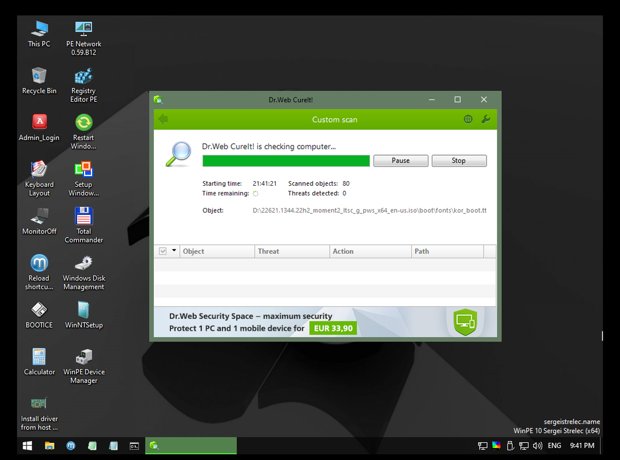Select MonitorOff desktop icon
Image resolution: width=620 pixels, height=460 pixels.
[39, 221]
